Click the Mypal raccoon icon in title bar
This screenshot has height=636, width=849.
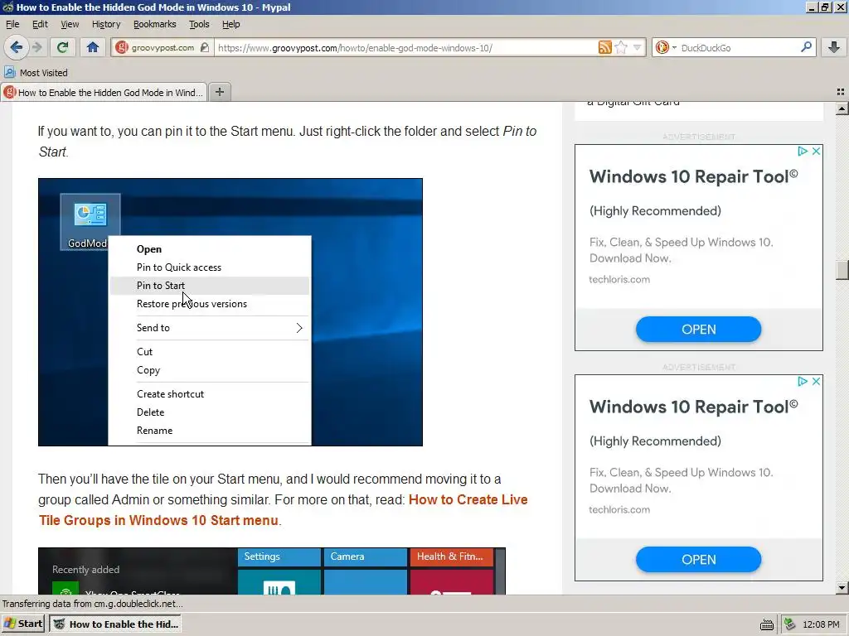pos(7,7)
